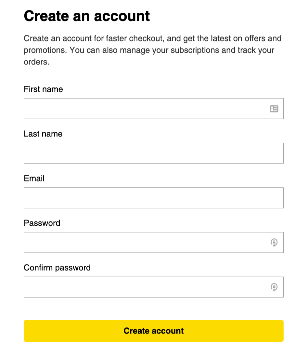Click into the Password input field
The width and height of the screenshot is (306, 357).
pyautogui.click(x=153, y=242)
